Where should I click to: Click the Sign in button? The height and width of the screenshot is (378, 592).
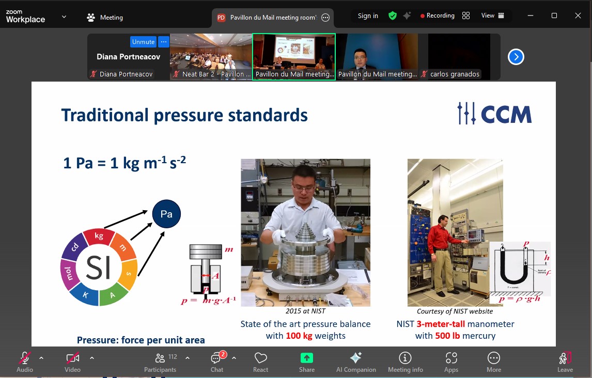[x=368, y=16]
